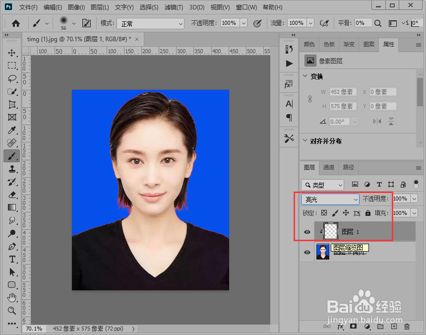Viewport: 426px width, 335px height.
Task: Collapse the 变换 section
Action: pyautogui.click(x=305, y=76)
